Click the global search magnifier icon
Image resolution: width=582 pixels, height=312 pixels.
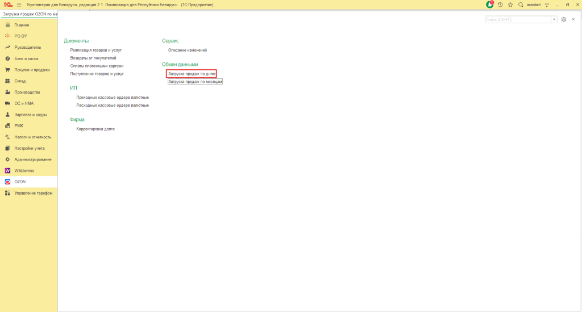(x=521, y=5)
